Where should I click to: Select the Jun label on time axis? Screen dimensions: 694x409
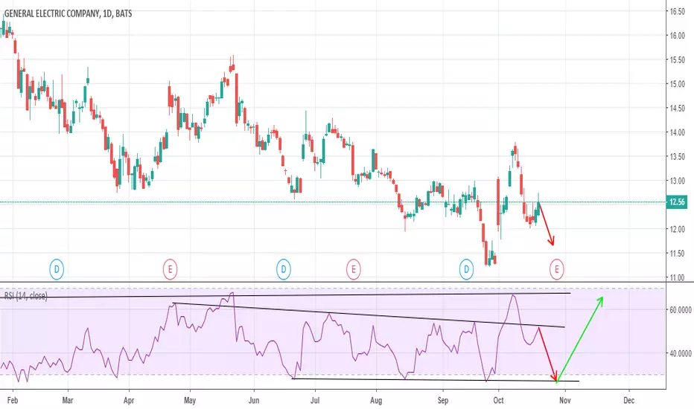[254, 400]
